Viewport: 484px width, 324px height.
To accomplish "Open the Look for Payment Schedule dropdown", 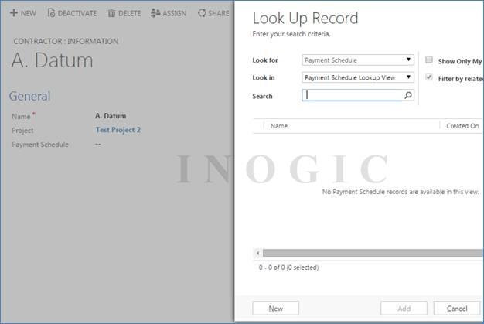I will (x=358, y=60).
